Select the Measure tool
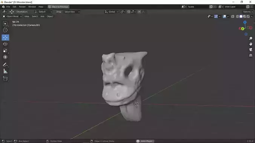 [x=5, y=71]
